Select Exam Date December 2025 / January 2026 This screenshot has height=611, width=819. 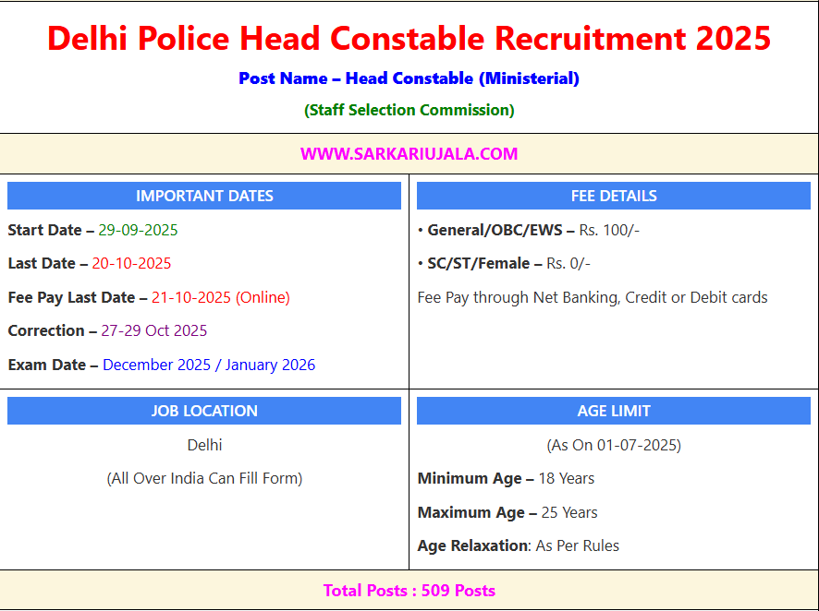tap(162, 365)
